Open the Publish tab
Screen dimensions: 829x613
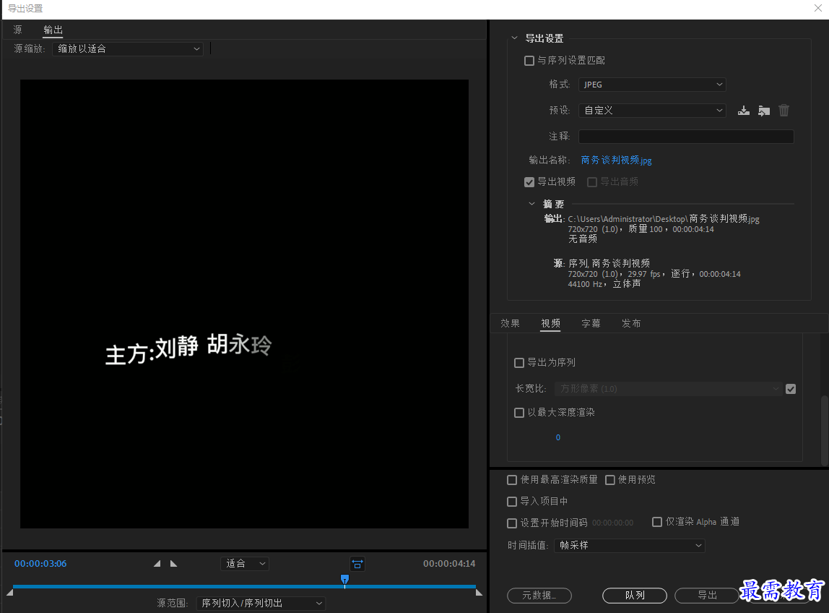pyautogui.click(x=630, y=323)
